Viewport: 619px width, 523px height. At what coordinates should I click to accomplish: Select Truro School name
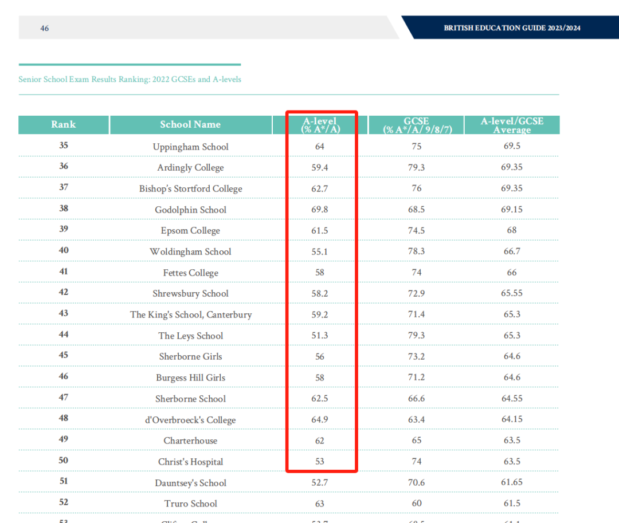tap(191, 504)
